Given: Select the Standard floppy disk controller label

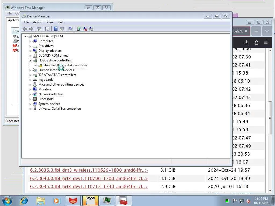Looking at the screenshot, I should point(65,65).
